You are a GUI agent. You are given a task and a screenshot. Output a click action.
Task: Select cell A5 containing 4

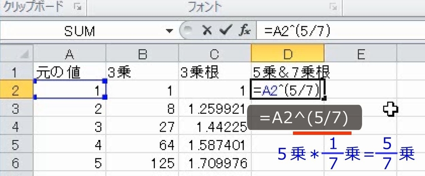(x=69, y=145)
